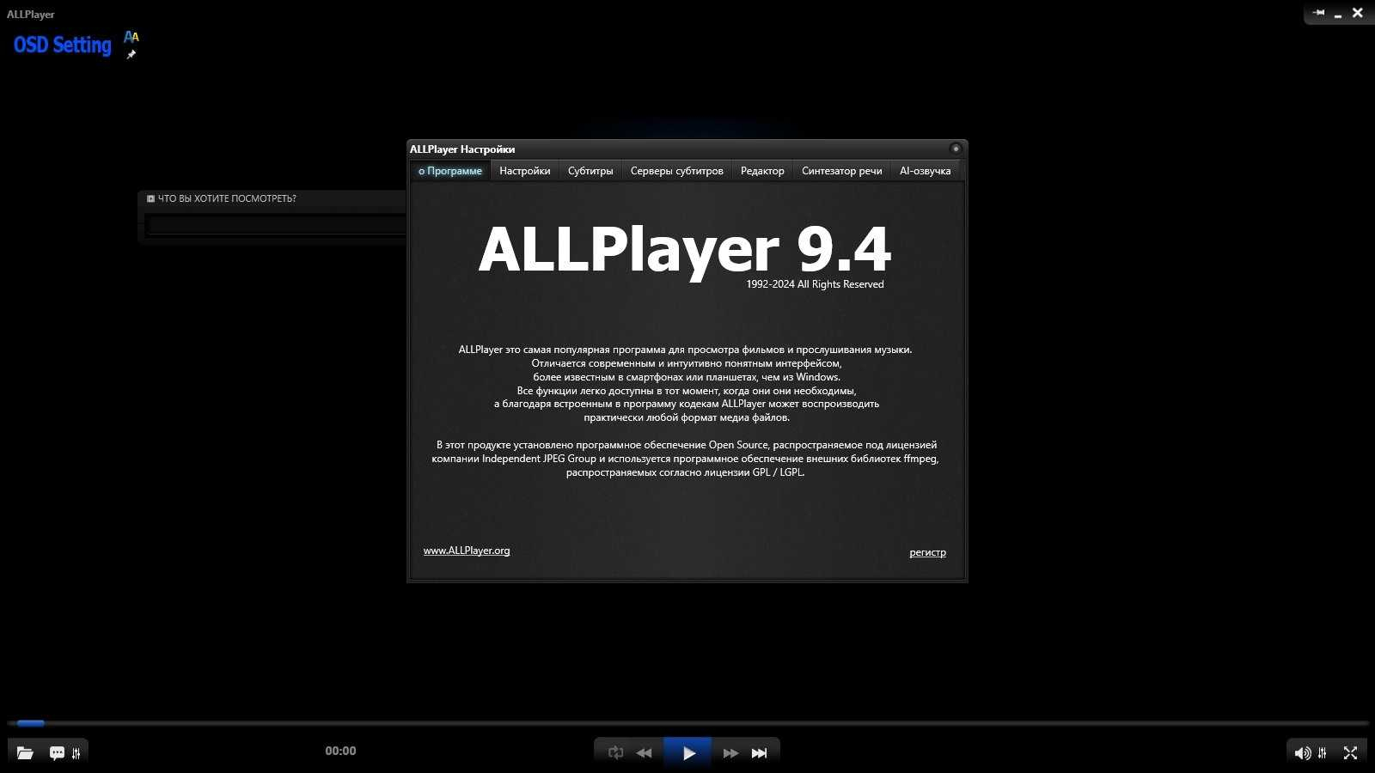Click the регистр link
The width and height of the screenshot is (1375, 773).
pyautogui.click(x=927, y=552)
